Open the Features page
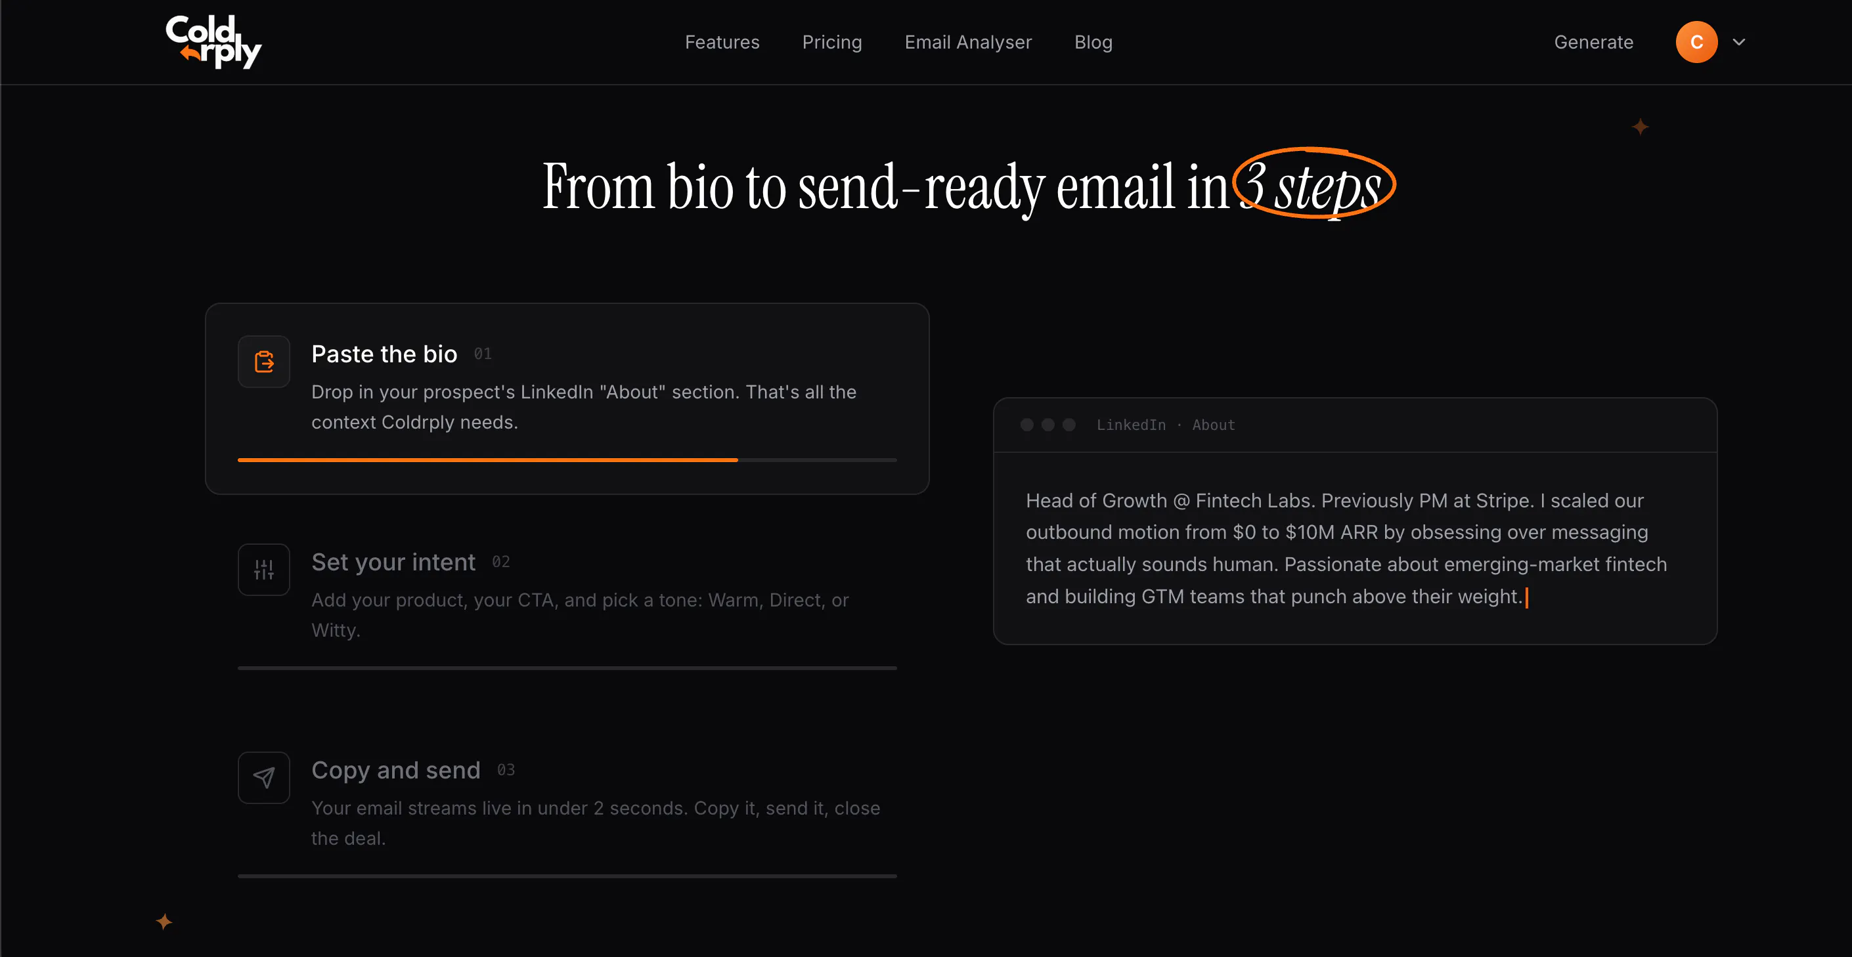1852x957 pixels. (x=722, y=43)
